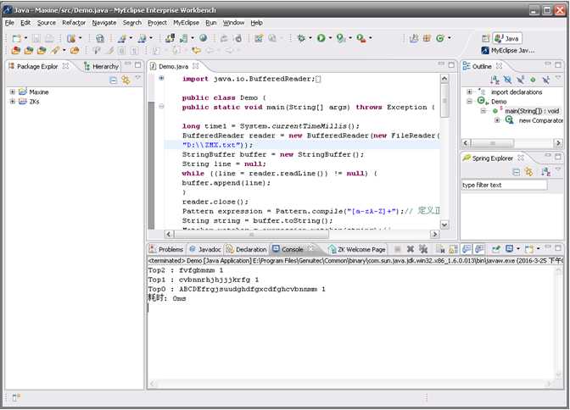The width and height of the screenshot is (570, 410).
Task: Click the Run (green play) toolbar icon
Action: point(321,38)
